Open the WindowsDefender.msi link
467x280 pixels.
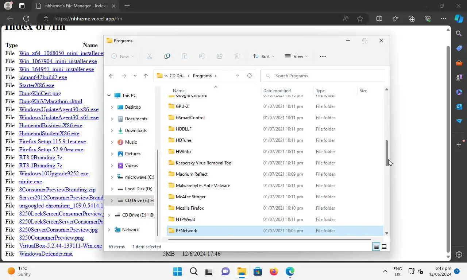pos(46,254)
